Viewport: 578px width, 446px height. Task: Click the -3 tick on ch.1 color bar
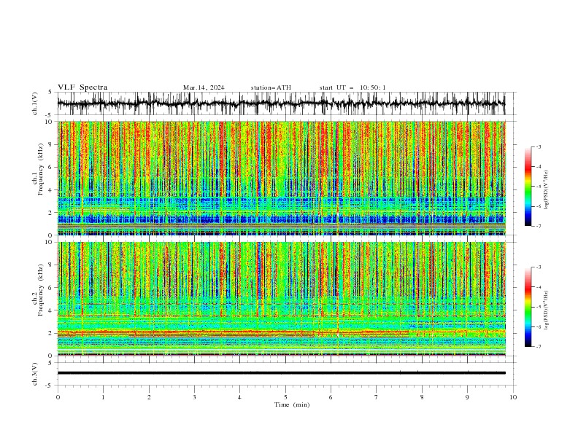[x=539, y=147]
